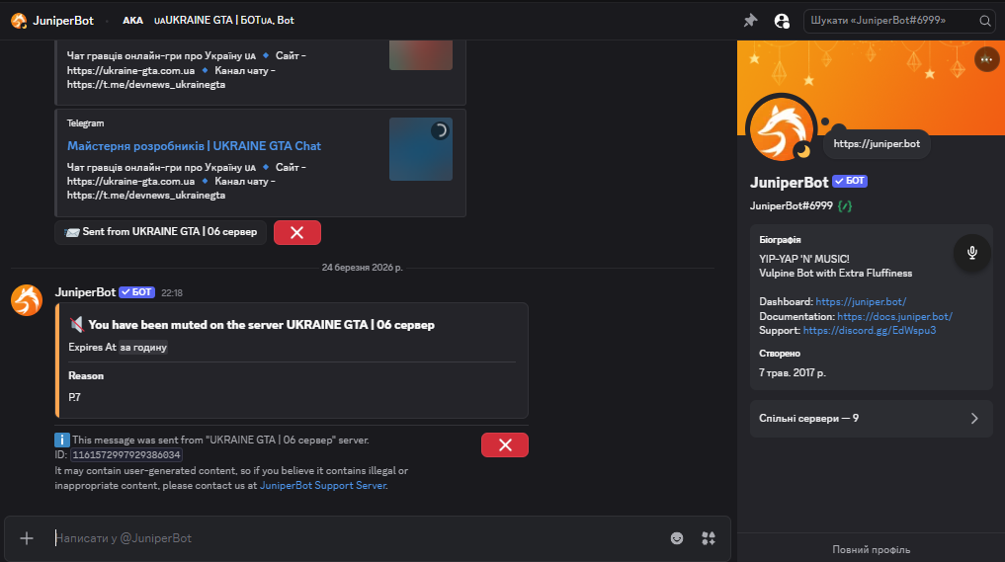
Task: Open more options on profile banner
Action: (x=986, y=59)
